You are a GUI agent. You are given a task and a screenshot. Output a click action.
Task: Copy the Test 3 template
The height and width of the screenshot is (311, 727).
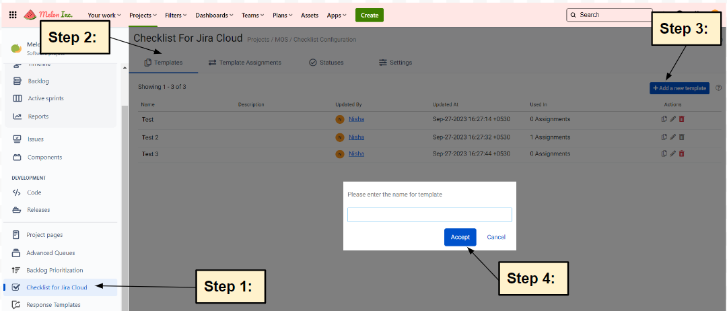[664, 153]
